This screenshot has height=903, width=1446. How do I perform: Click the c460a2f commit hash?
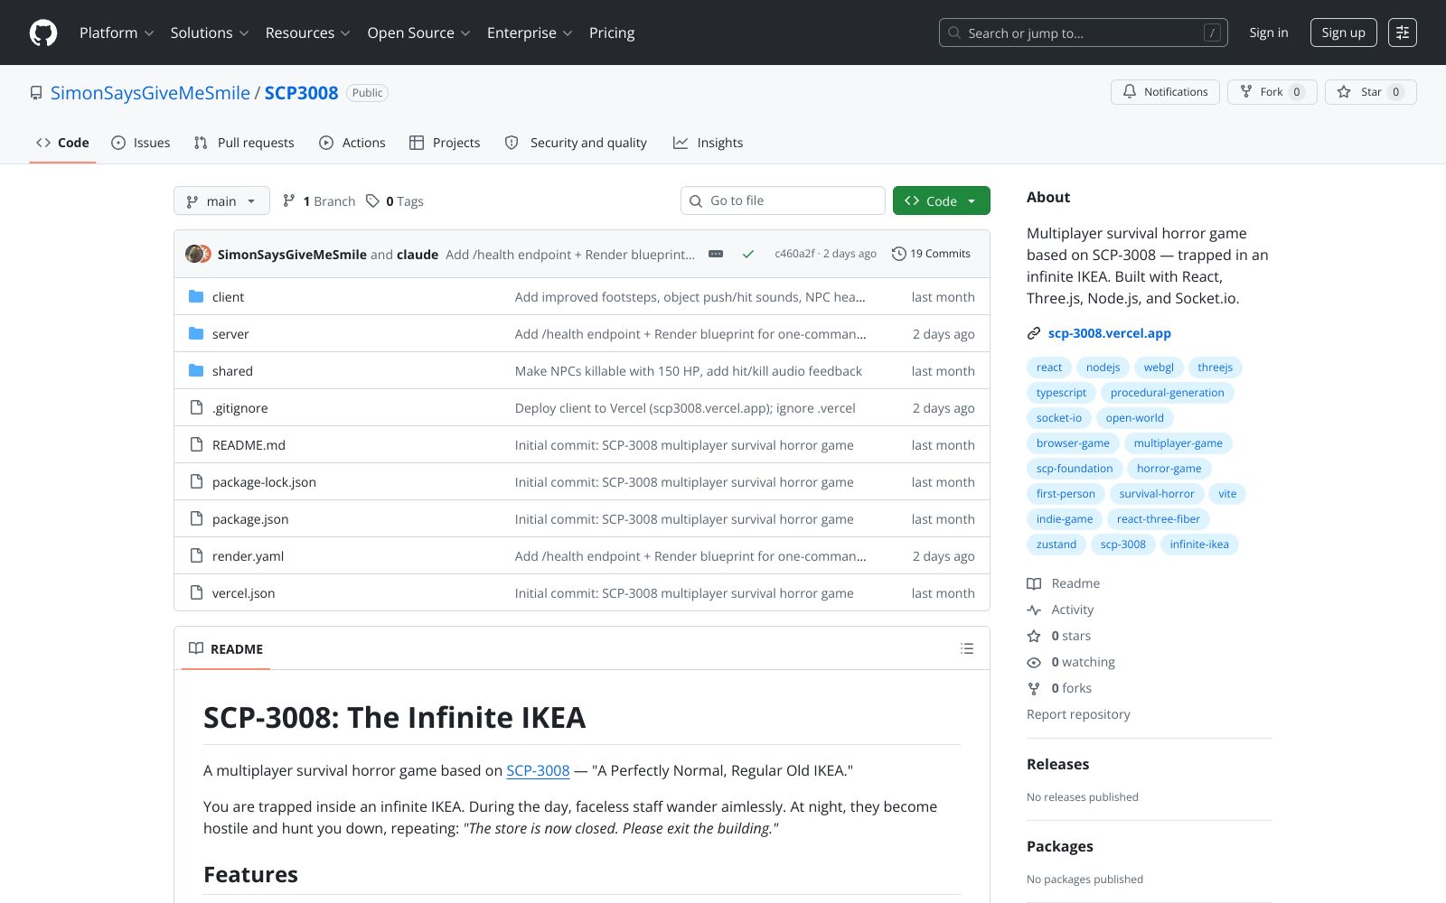(x=794, y=254)
